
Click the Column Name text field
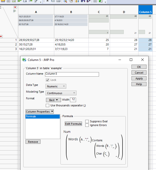tap(72, 74)
